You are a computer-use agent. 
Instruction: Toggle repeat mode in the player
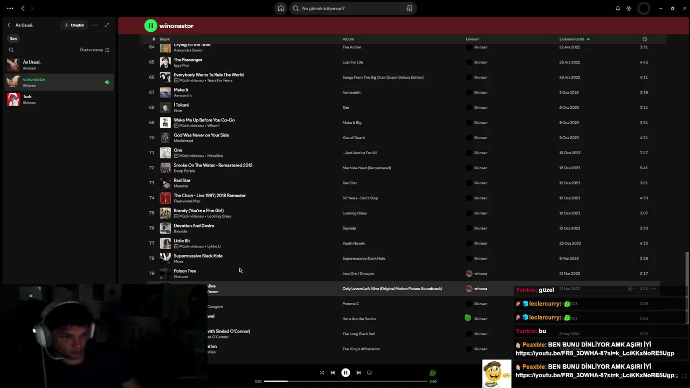(x=369, y=372)
